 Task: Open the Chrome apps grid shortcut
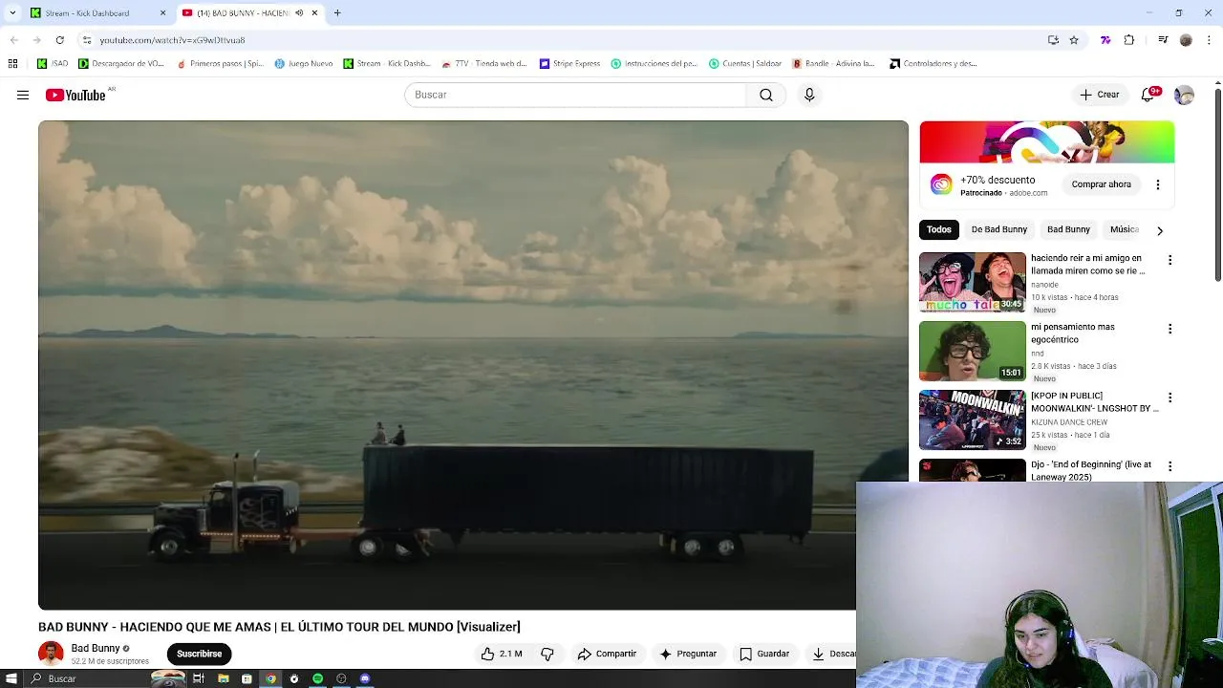pyautogui.click(x=12, y=64)
